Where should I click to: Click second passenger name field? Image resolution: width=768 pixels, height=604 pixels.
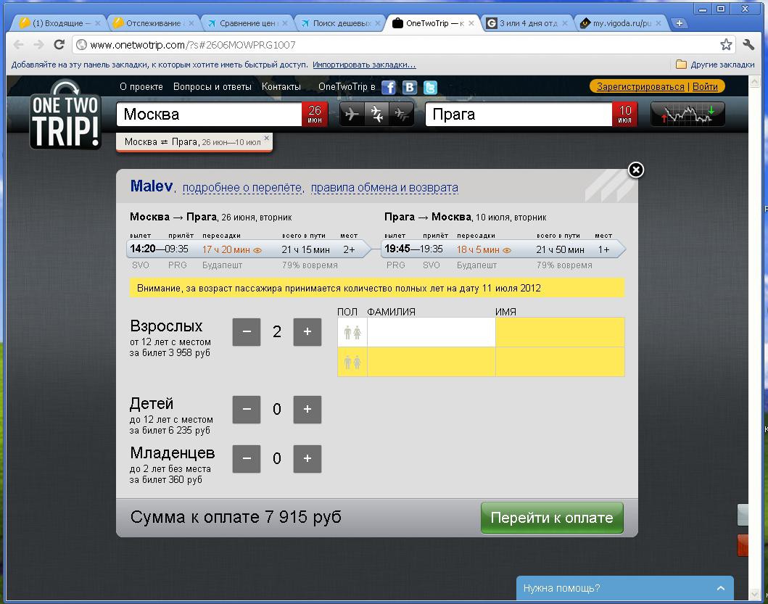pyautogui.click(x=560, y=362)
